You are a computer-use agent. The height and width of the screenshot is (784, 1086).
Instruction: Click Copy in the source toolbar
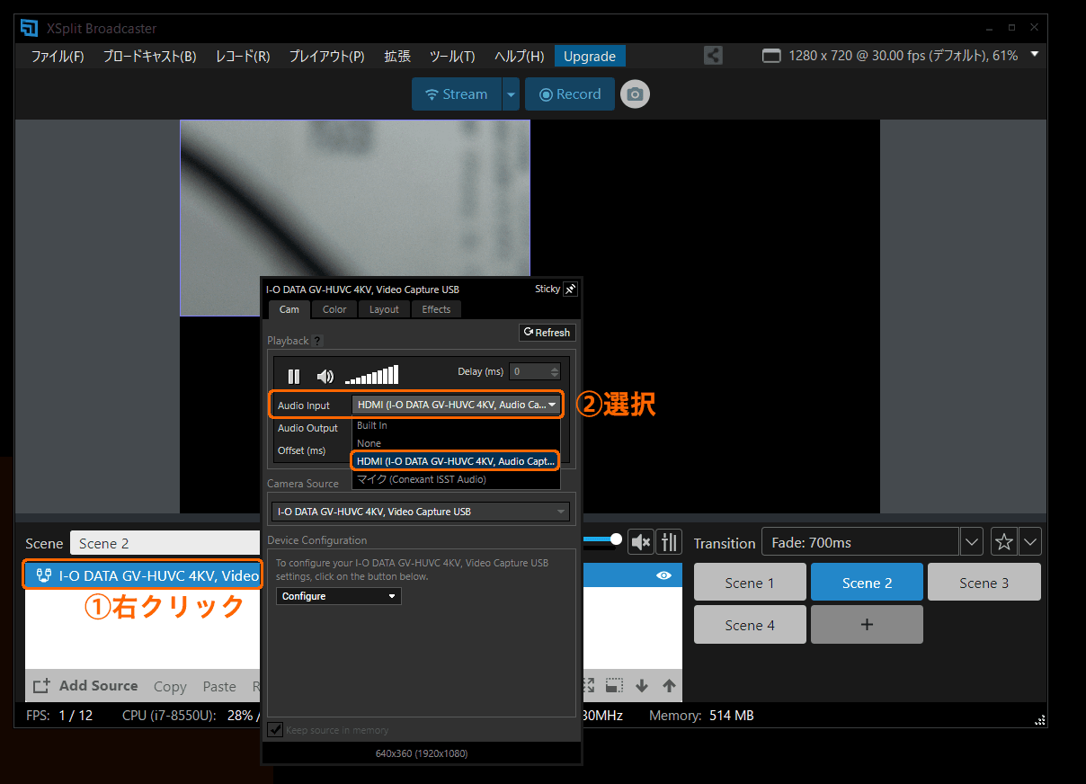pyautogui.click(x=170, y=686)
